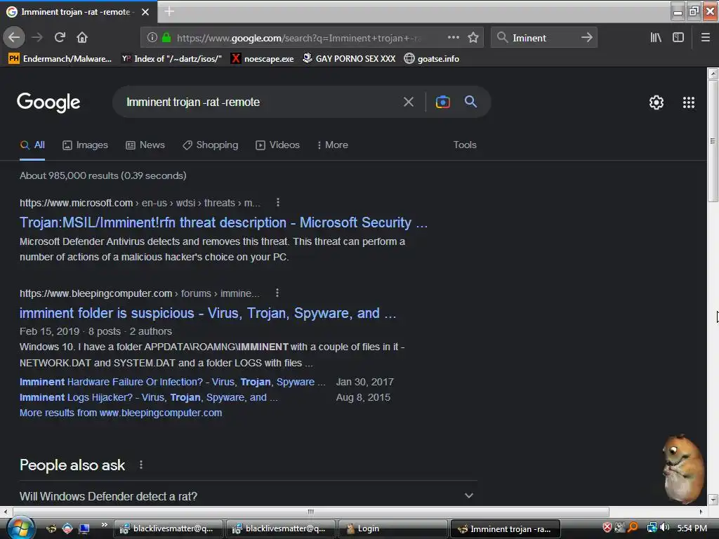
Task: Click the Google search query field
Action: [261, 102]
